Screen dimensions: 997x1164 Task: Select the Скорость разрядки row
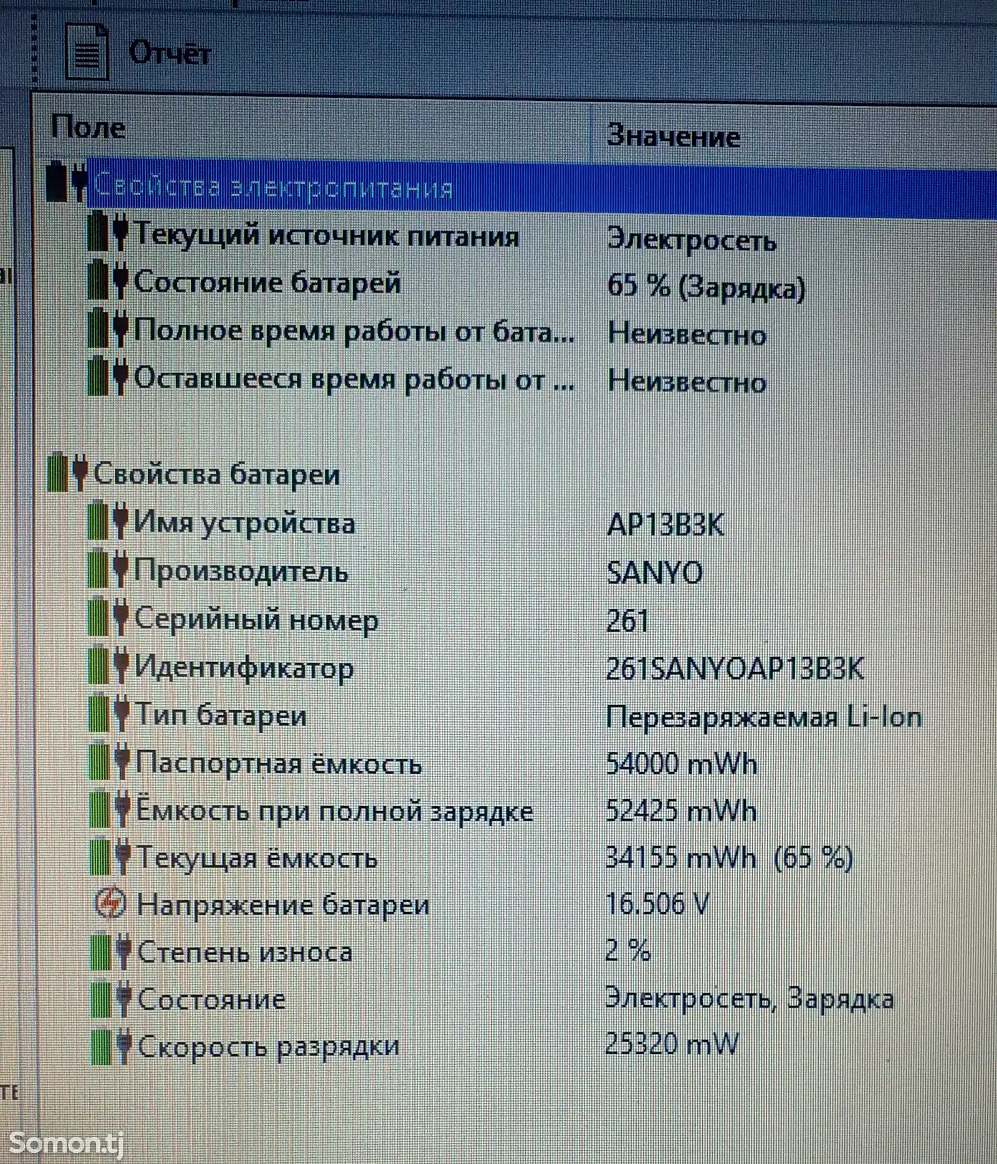(x=268, y=1047)
